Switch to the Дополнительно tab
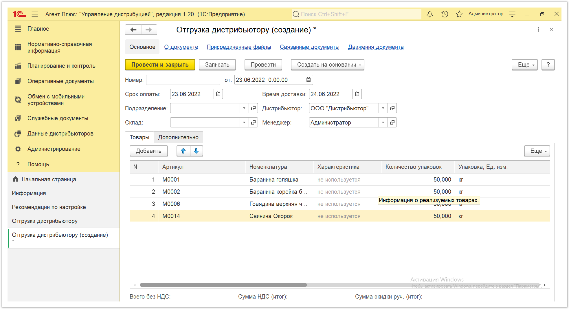569x309 pixels. click(178, 137)
